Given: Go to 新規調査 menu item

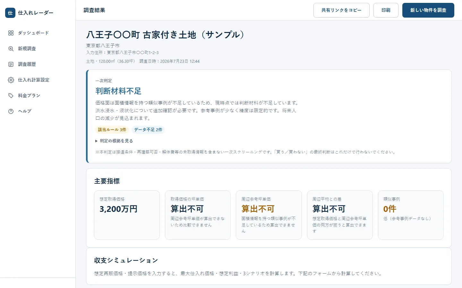Looking at the screenshot, I should [x=38, y=49].
